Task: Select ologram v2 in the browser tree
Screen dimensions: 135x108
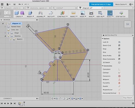Action: pyautogui.click(x=16, y=24)
